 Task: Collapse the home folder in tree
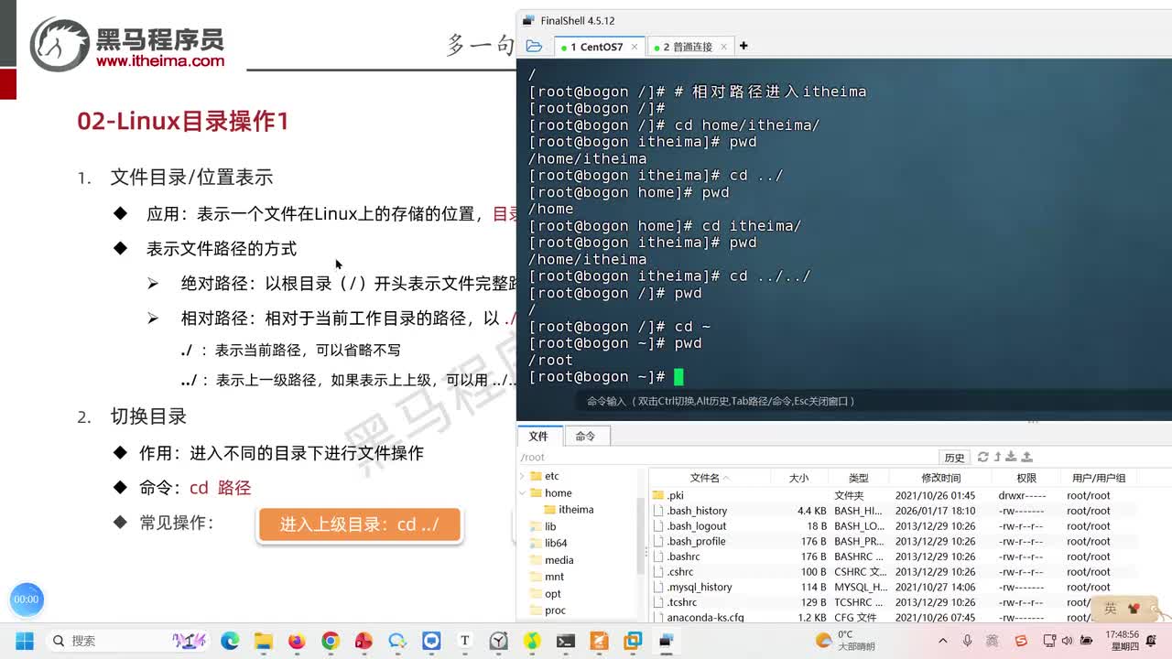point(523,492)
